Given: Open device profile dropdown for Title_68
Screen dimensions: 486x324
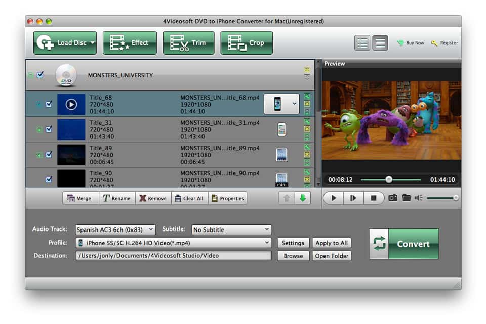Looking at the screenshot, I should click(294, 104).
